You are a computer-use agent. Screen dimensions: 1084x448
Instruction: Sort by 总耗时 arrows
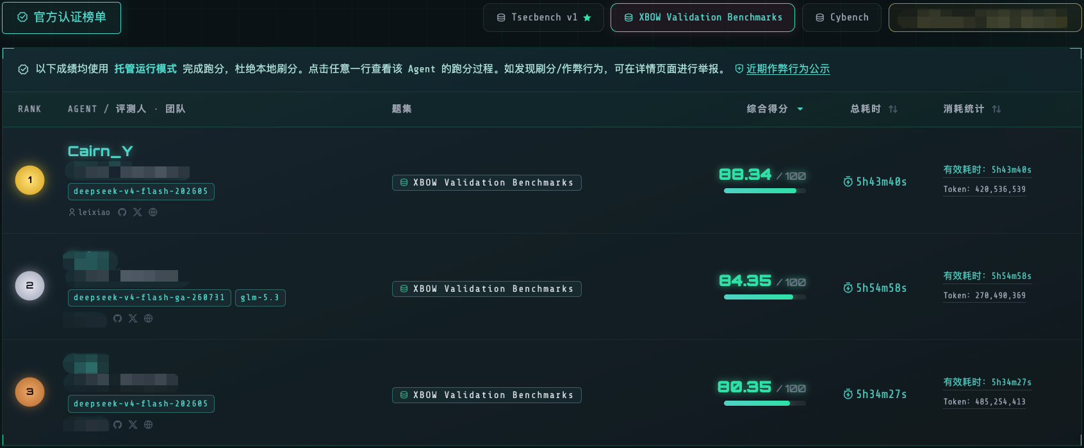point(893,109)
